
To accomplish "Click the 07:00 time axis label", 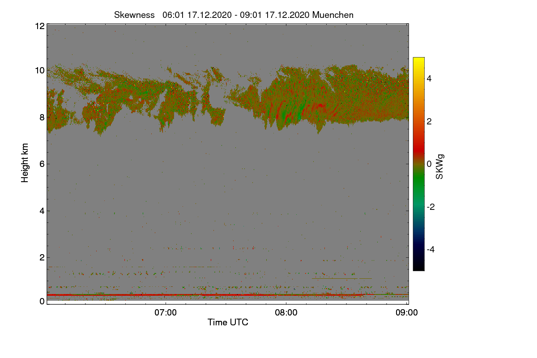I will point(166,313).
